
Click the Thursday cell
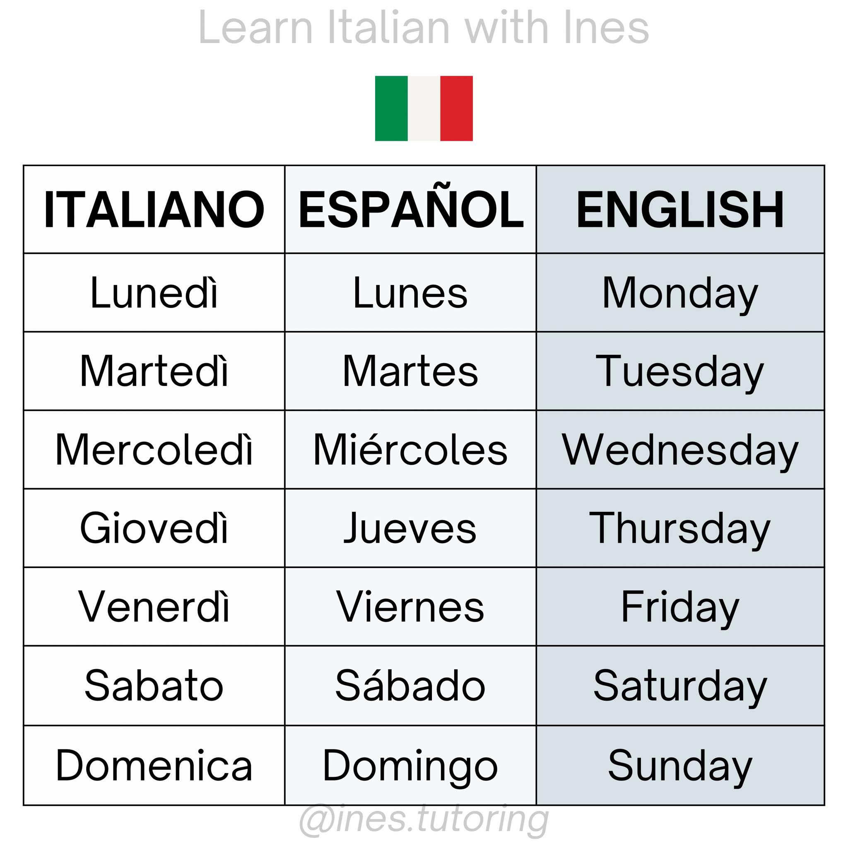click(x=680, y=528)
